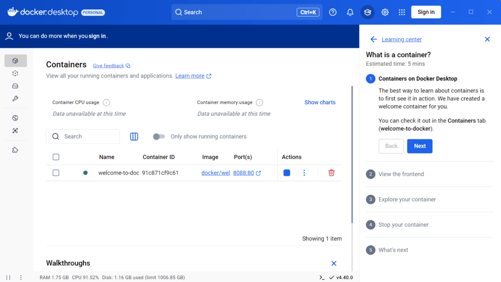
Task: Open the Give feedback link
Action: [108, 66]
